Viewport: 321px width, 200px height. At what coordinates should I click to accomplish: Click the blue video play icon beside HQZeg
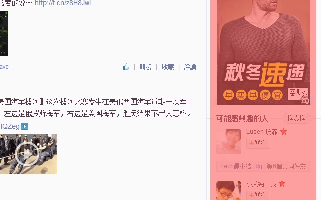[25, 126]
